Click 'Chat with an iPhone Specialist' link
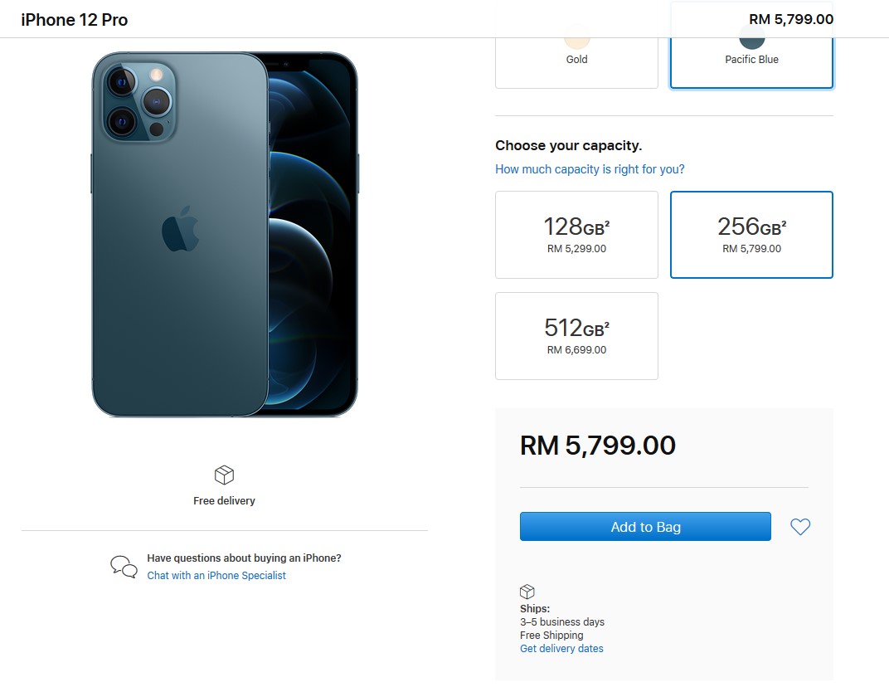 tap(216, 576)
